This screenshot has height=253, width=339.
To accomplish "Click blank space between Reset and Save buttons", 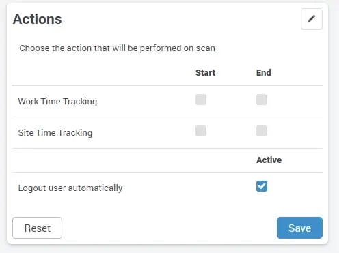I will coord(169,228).
